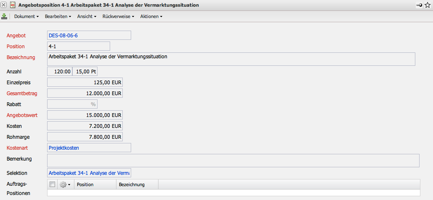Close the Angebotsposition panel with X icon
The height and width of the screenshot is (200, 433).
coord(4,5)
